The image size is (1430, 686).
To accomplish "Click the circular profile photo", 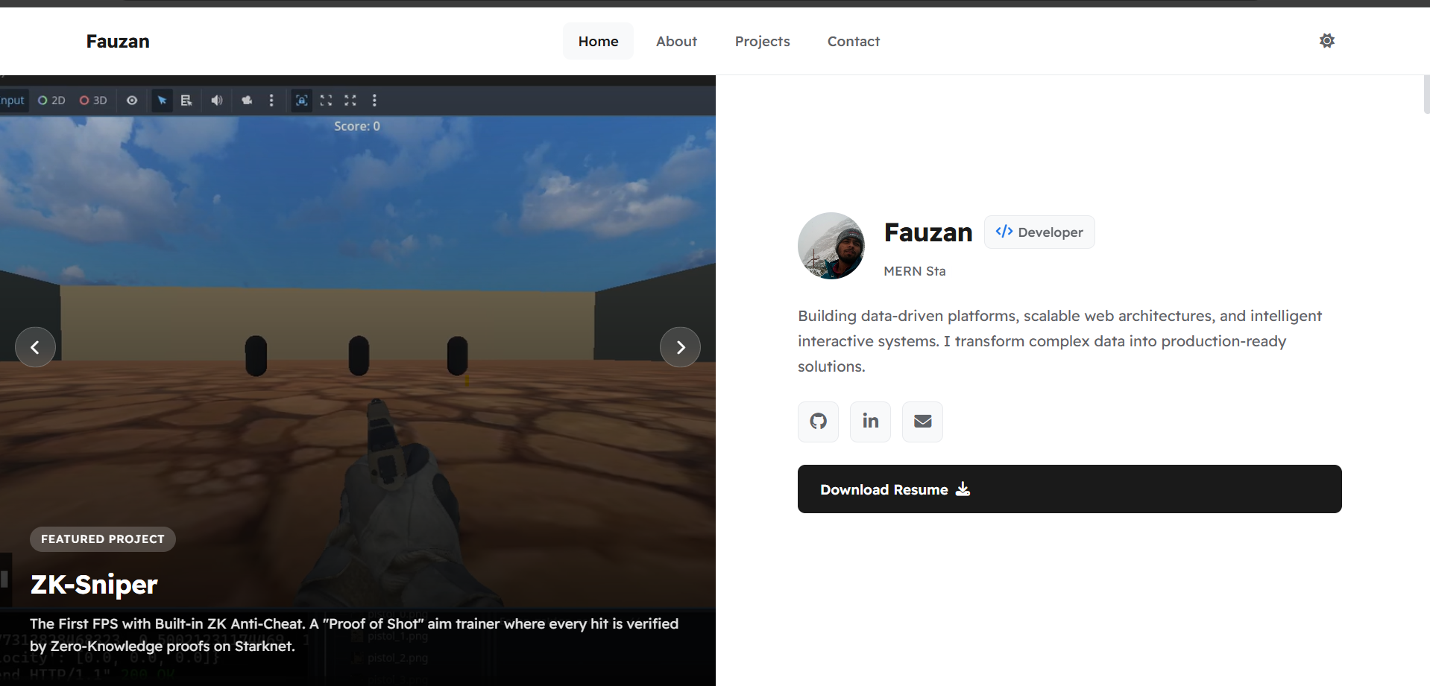I will pos(831,246).
